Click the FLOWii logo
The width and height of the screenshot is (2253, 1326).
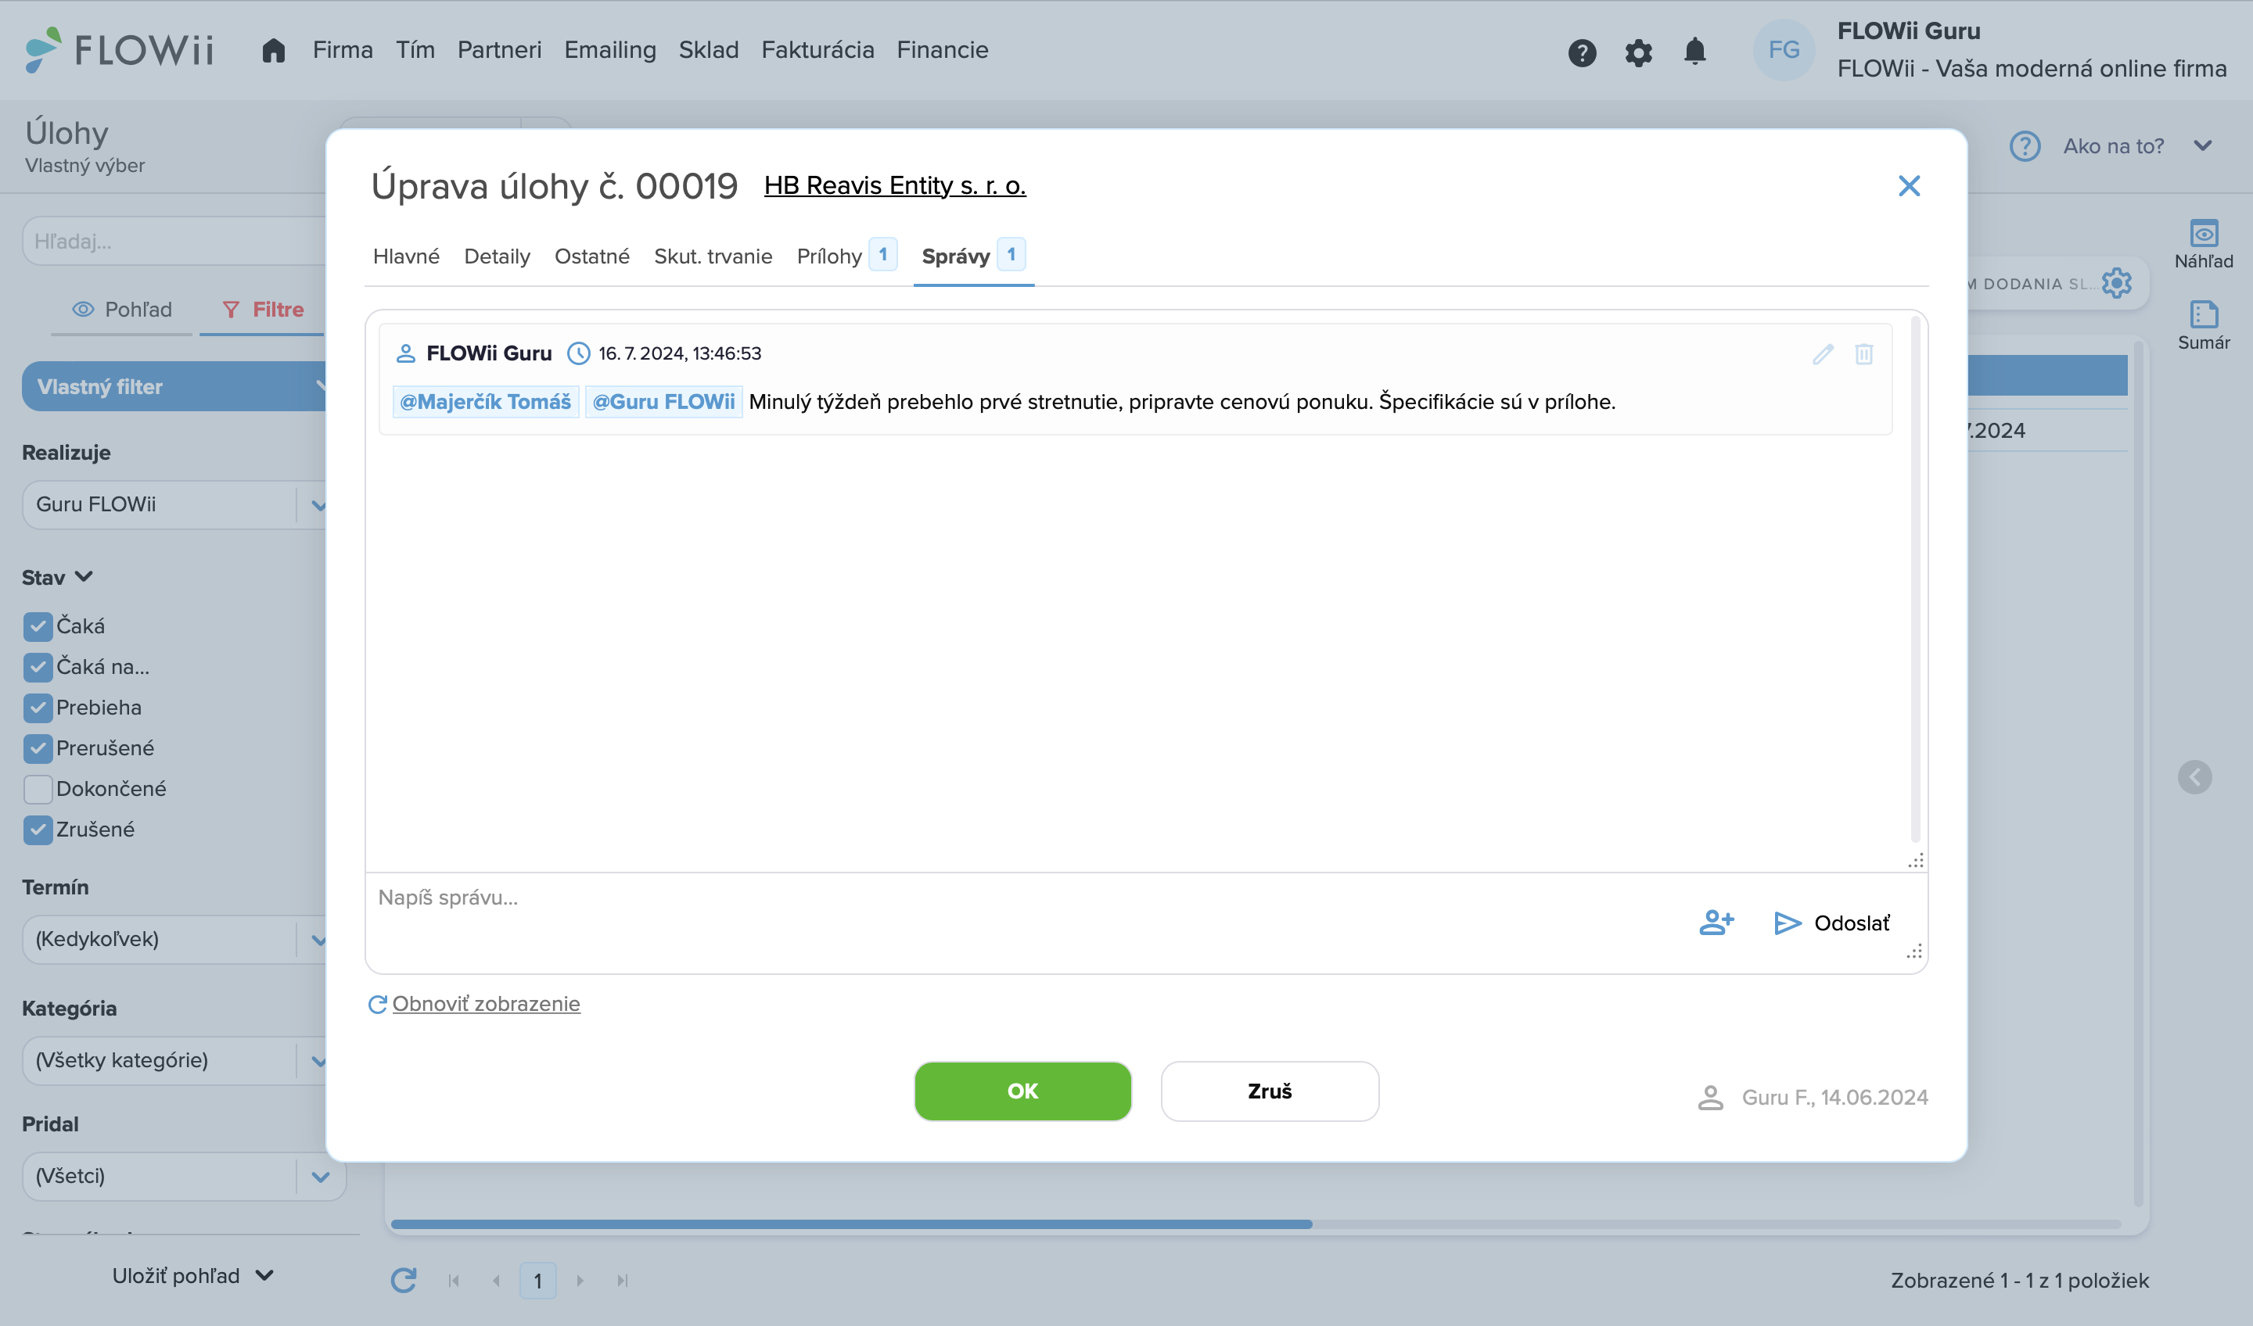click(120, 50)
